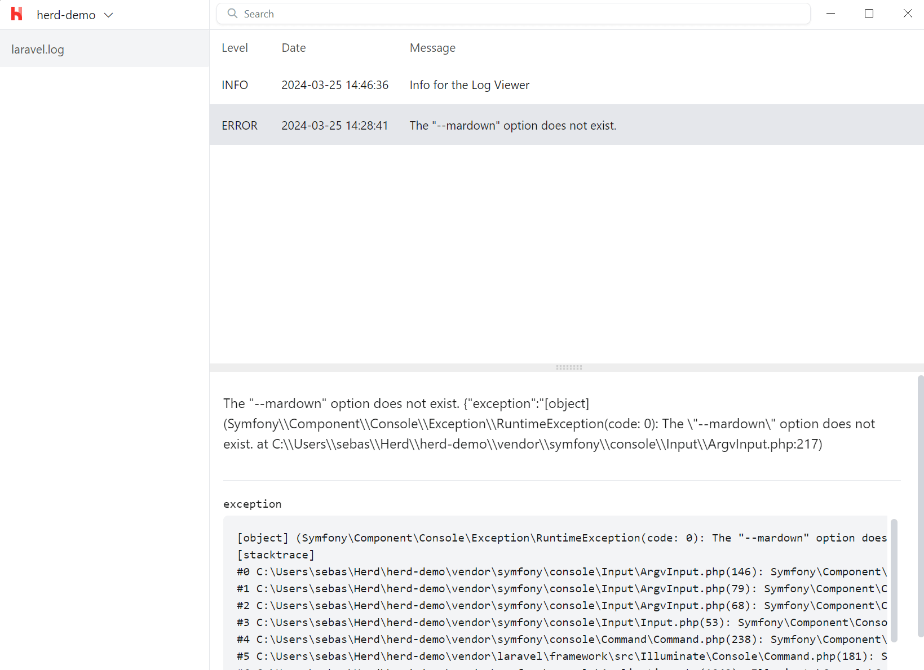Expand the project selector next to the Herd logo
The width and height of the screenshot is (924, 670).
pyautogui.click(x=109, y=15)
